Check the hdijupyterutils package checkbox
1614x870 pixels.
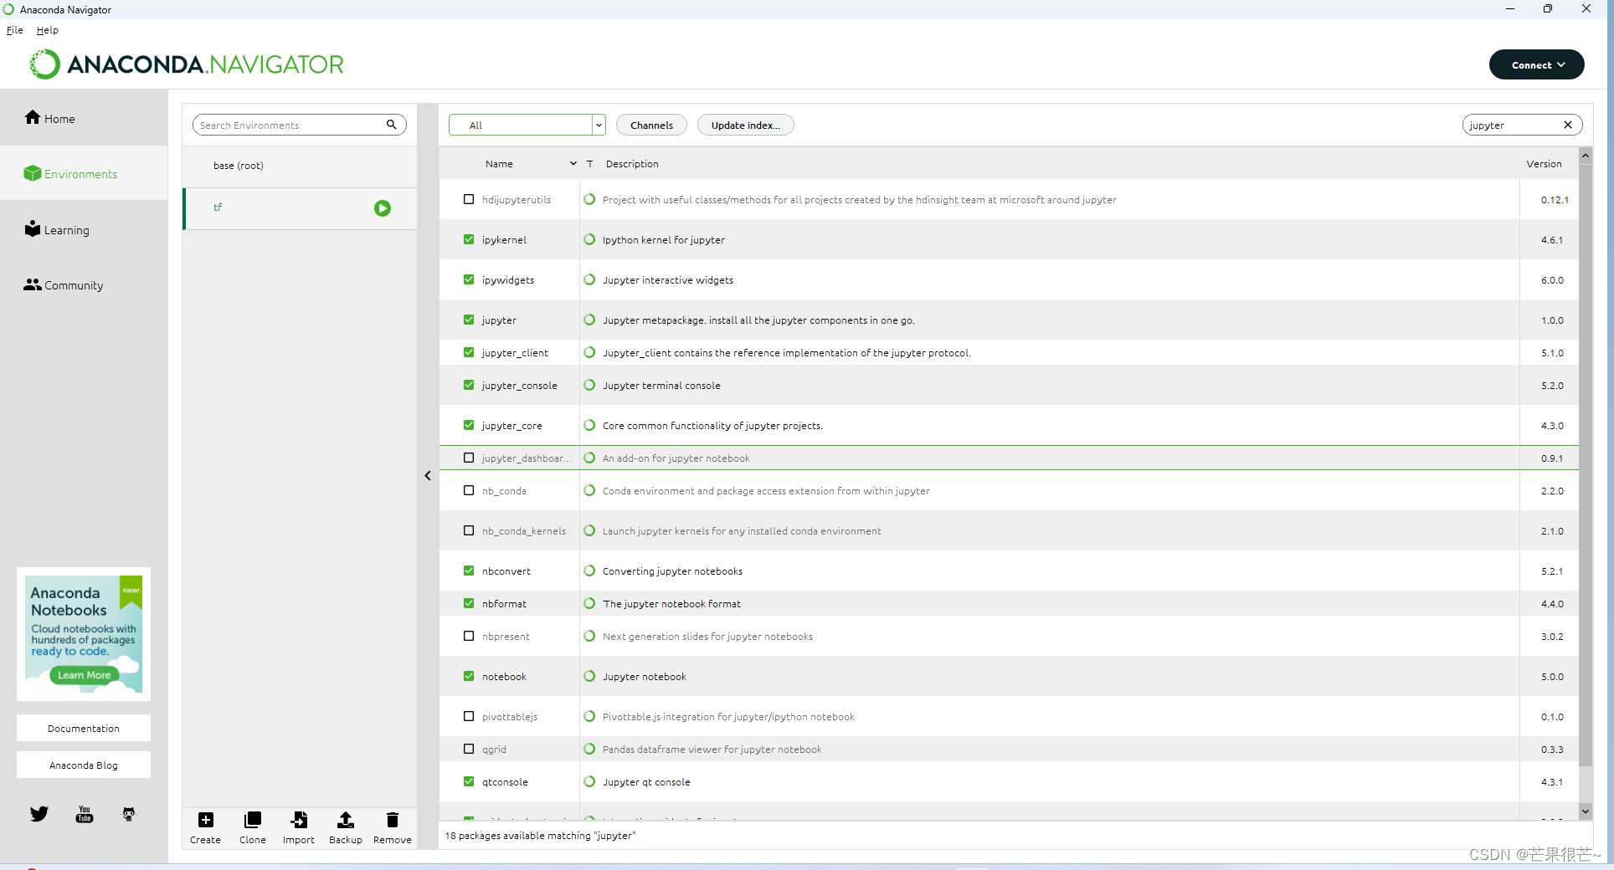469,199
